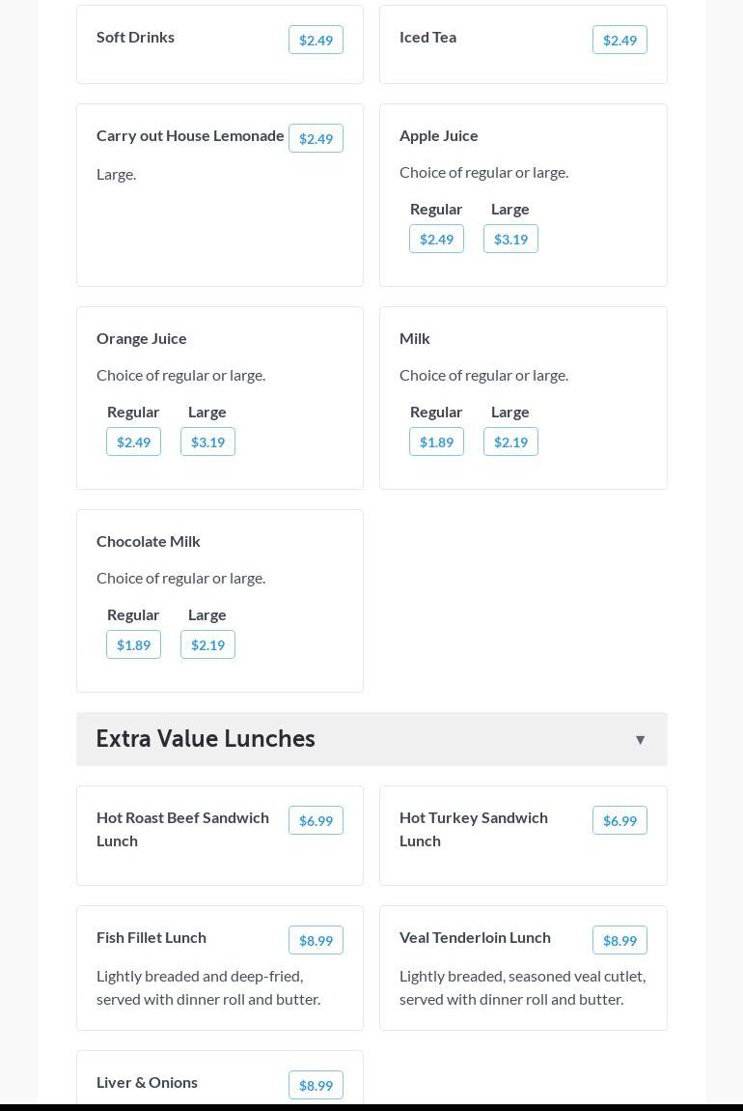Select Regular Milk for $1.89
Viewport: 743px width, 1111px height.
436,442
